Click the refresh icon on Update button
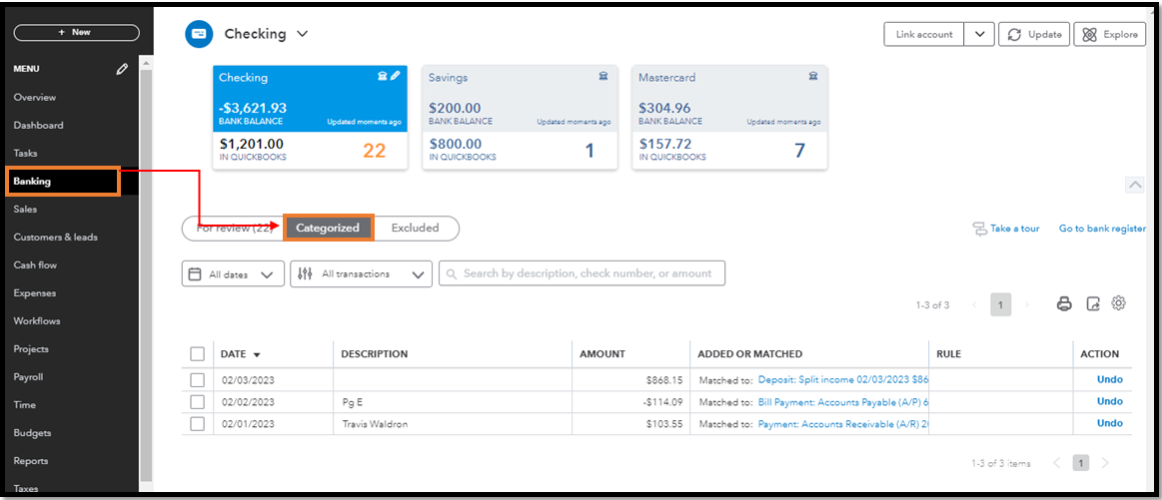 [1014, 34]
